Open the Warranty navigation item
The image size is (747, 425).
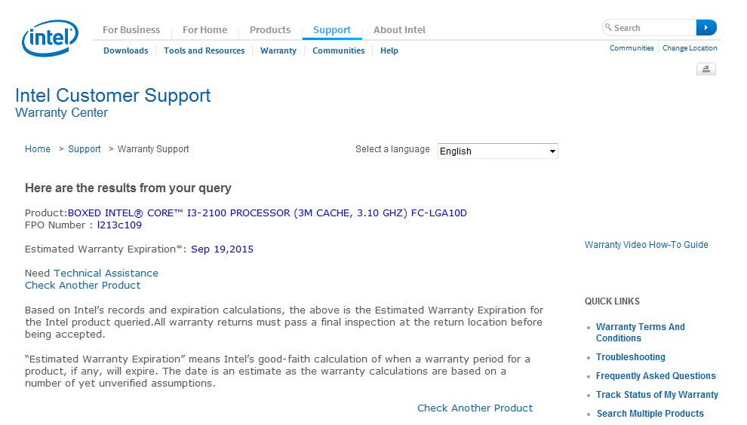pos(278,50)
